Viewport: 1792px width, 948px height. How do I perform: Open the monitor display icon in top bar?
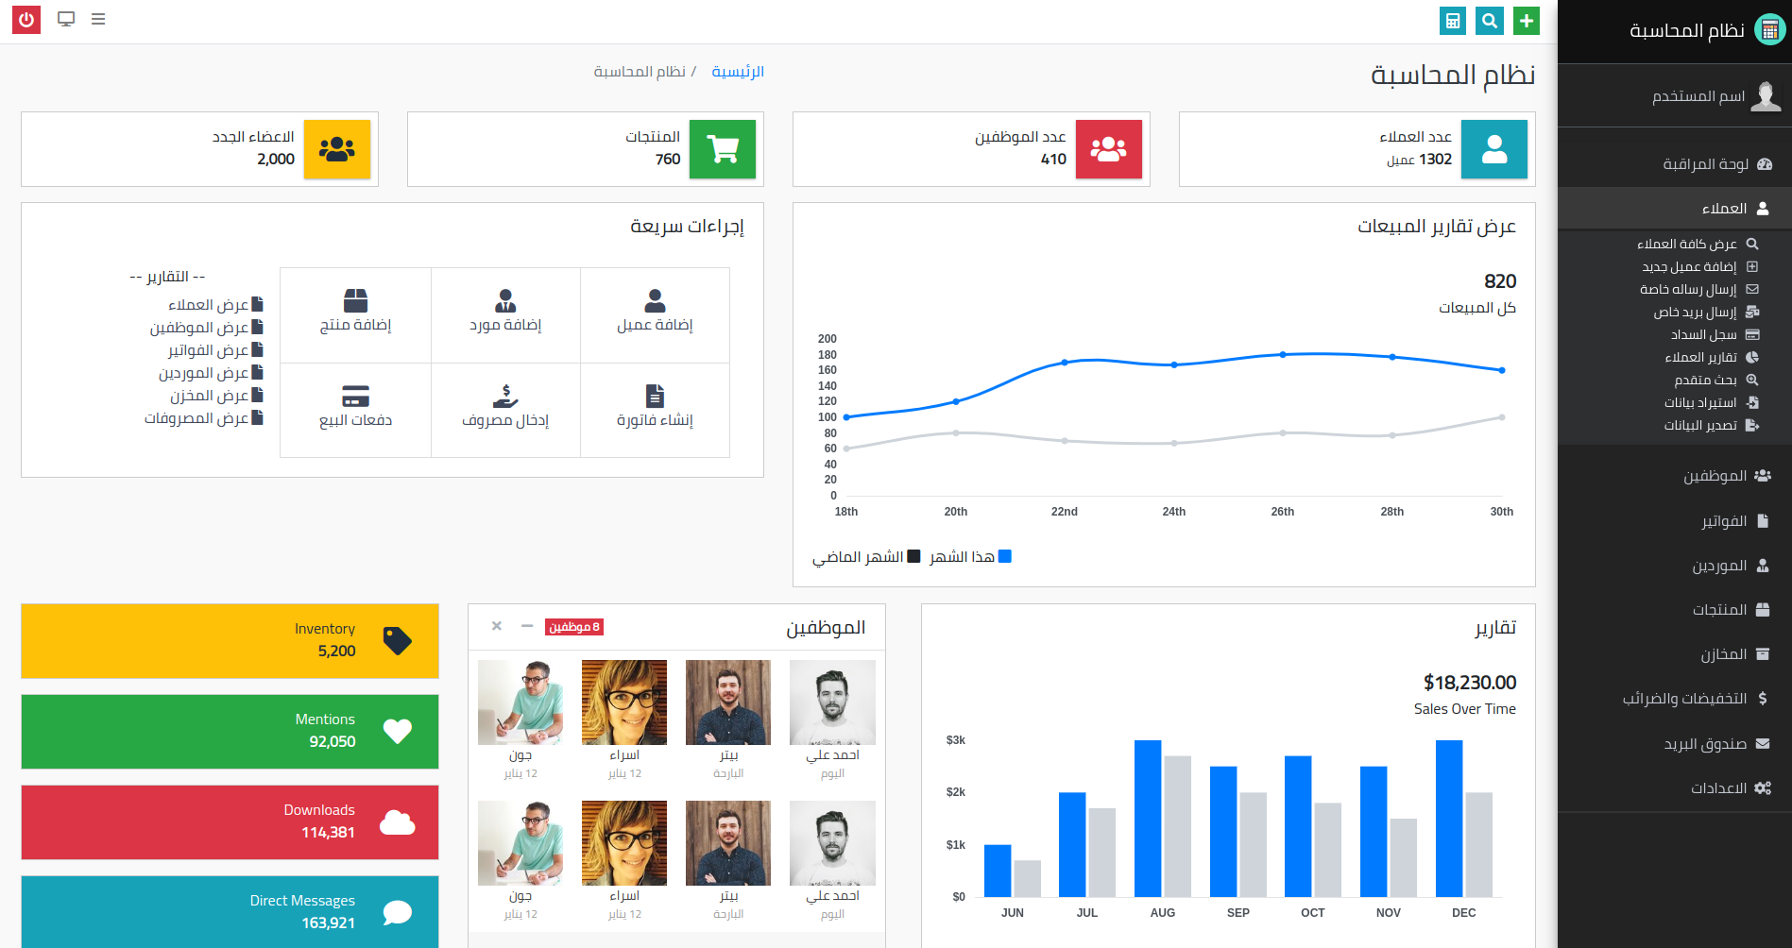click(66, 19)
